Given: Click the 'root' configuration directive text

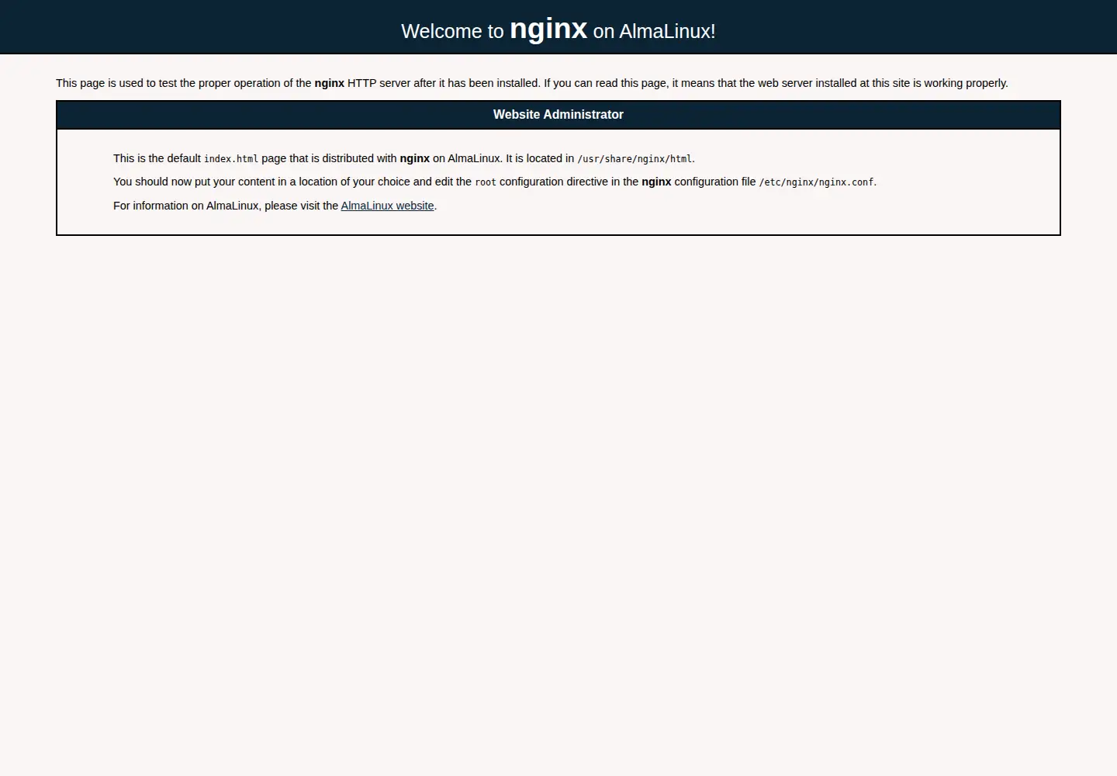Looking at the screenshot, I should (486, 182).
